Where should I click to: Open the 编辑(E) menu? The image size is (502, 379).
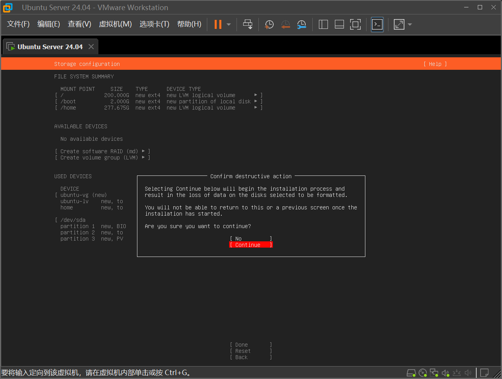coord(49,24)
